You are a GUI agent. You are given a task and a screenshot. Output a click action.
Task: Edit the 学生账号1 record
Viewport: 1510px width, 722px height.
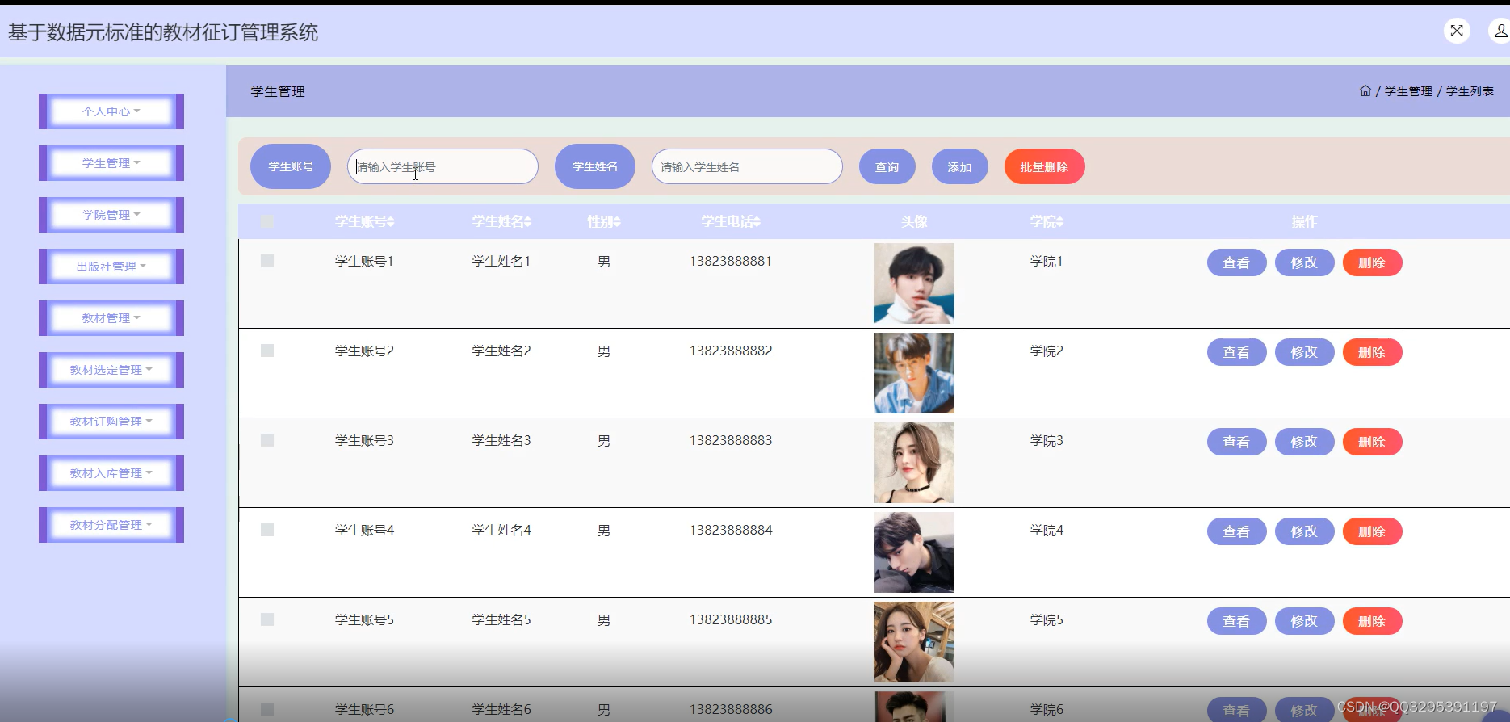tap(1304, 262)
